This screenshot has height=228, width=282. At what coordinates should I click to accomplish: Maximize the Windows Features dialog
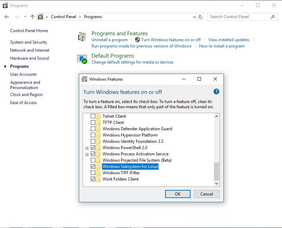[199, 79]
